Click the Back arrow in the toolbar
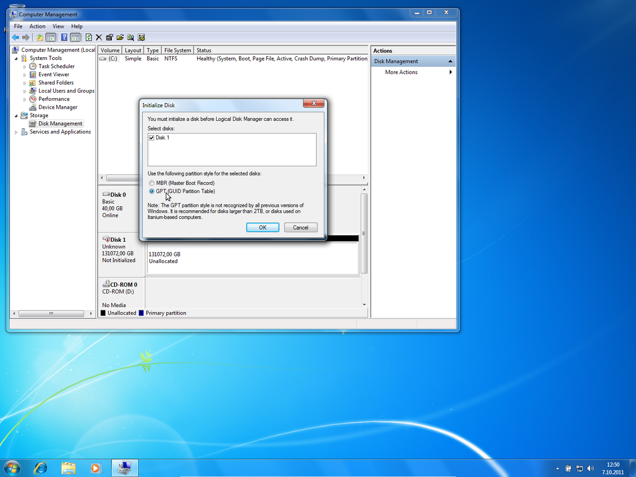Screen dimensions: 636x477 15,38
